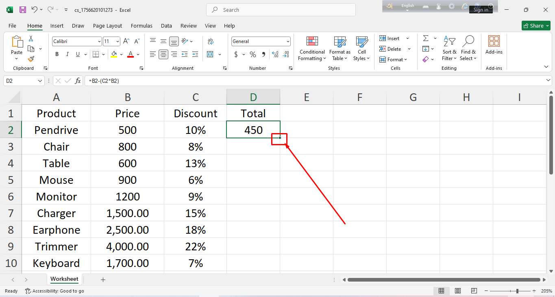Click the green Share button
555x297 pixels.
(x=535, y=26)
